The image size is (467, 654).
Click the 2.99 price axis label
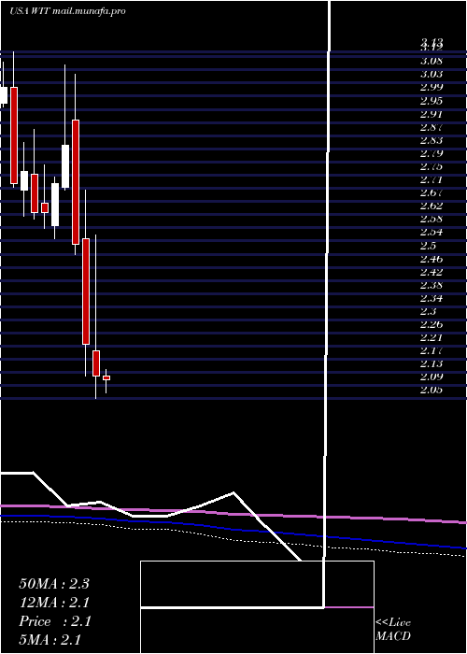click(x=432, y=88)
